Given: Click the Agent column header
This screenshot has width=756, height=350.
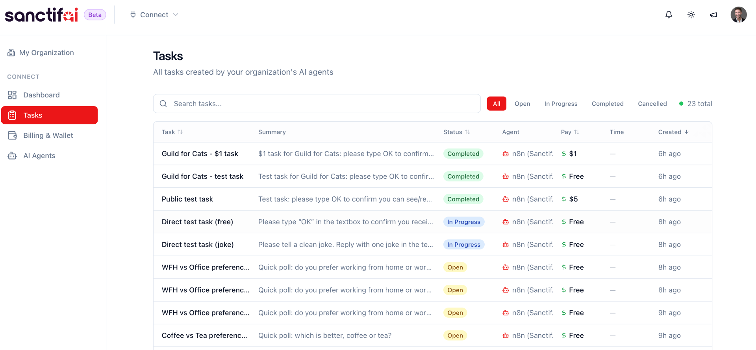Looking at the screenshot, I should (511, 132).
